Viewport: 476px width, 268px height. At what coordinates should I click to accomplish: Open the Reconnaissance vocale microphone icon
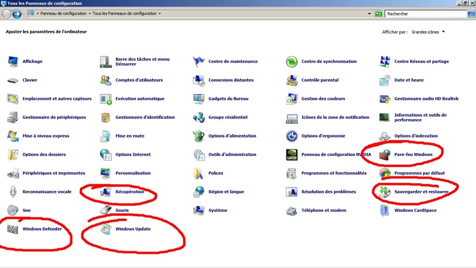click(13, 192)
